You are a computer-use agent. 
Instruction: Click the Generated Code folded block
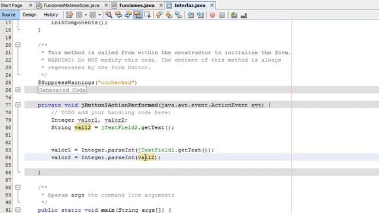[62, 90]
